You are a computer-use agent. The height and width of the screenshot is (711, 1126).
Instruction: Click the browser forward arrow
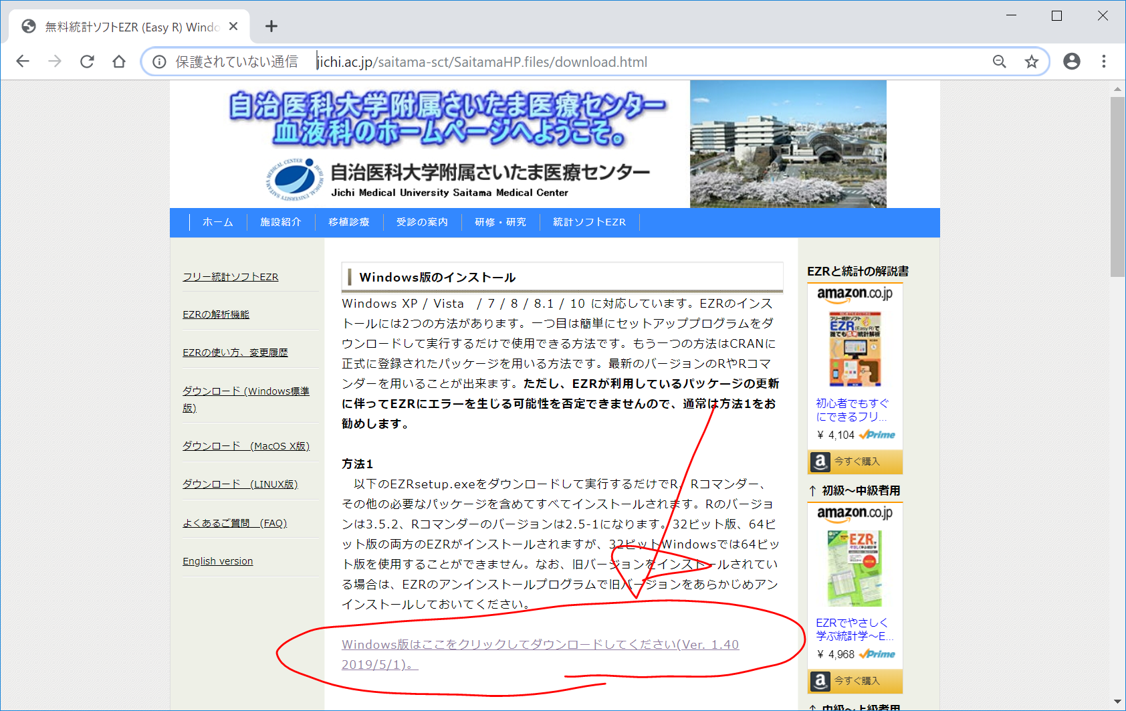[x=55, y=62]
